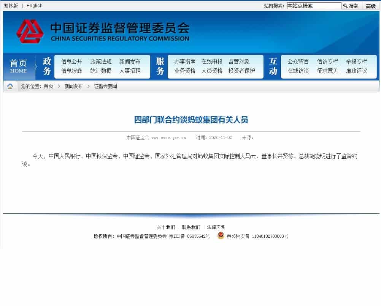Click the article title 四部门联合约谈蚂蚁集团有关人员
The width and height of the screenshot is (381, 306).
(191, 120)
